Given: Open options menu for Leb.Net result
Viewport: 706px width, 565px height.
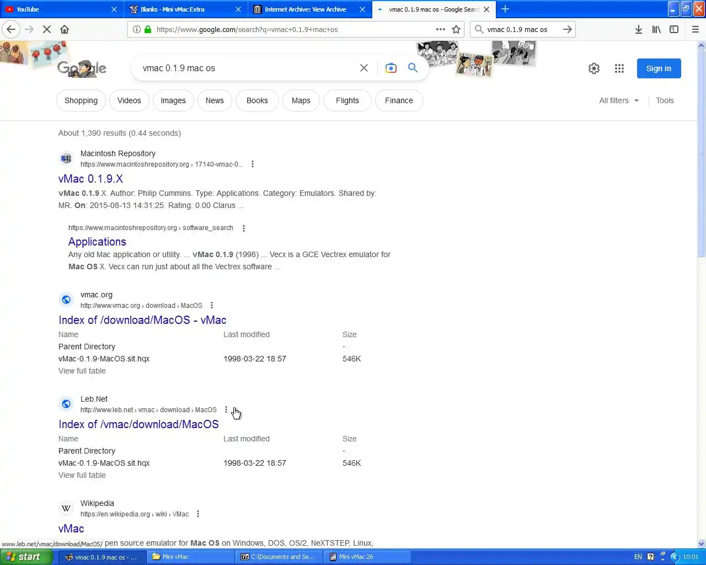Looking at the screenshot, I should pyautogui.click(x=226, y=409).
